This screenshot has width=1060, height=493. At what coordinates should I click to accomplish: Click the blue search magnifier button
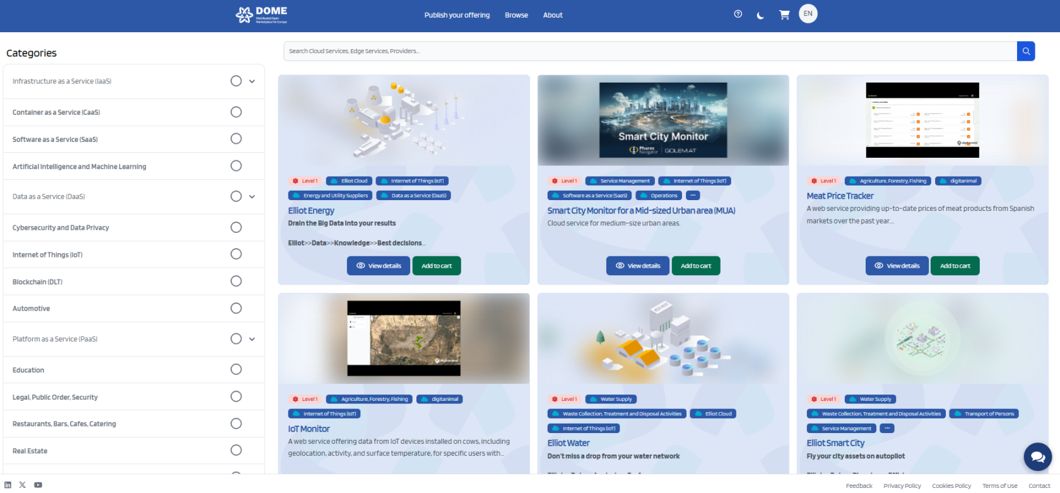click(1026, 51)
